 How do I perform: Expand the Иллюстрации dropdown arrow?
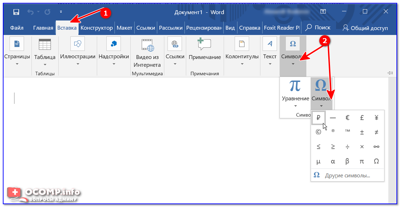click(78, 64)
